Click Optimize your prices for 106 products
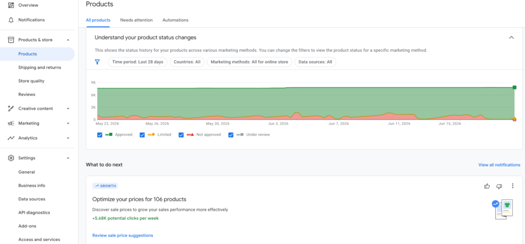The width and height of the screenshot is (525, 244). (x=139, y=199)
